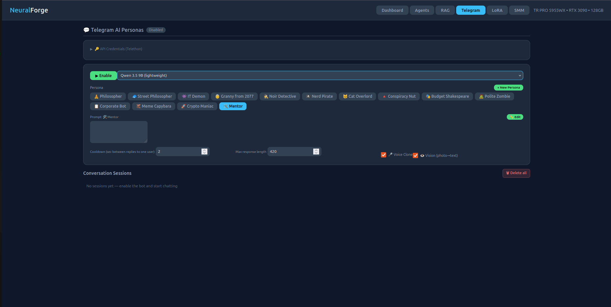This screenshot has height=307, width=611.
Task: Click the speech bubble icon by Telegram AI Personas
Action: tap(86, 30)
